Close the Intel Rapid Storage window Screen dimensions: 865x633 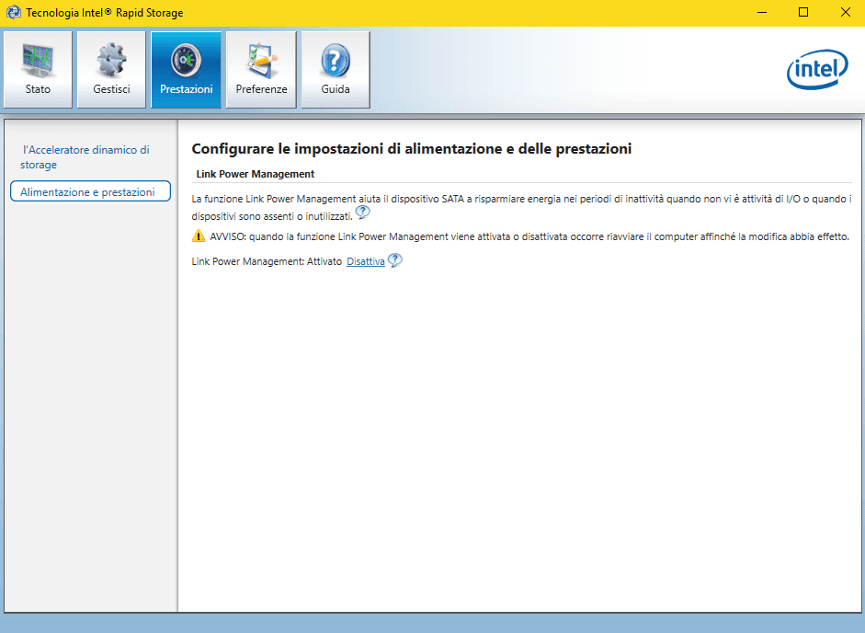845,13
